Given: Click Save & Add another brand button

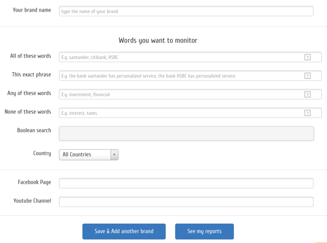Looking at the screenshot, I should pyautogui.click(x=124, y=231).
